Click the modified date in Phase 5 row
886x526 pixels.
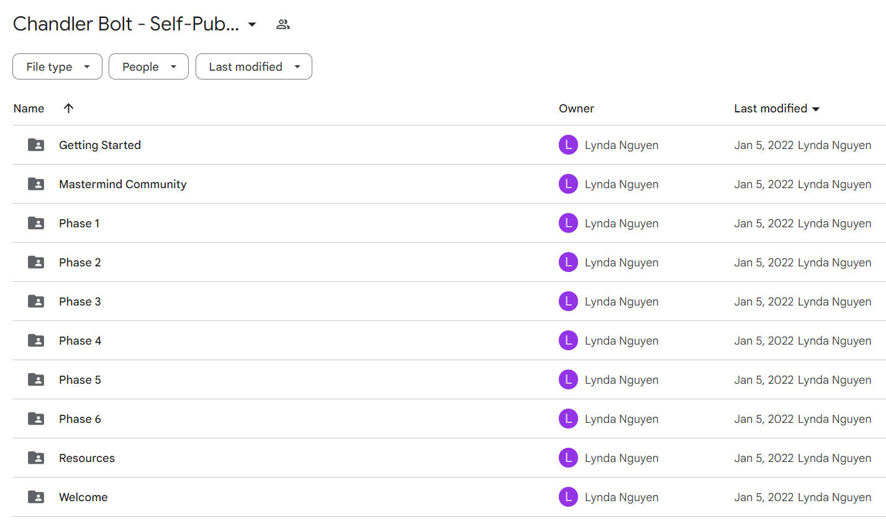click(x=764, y=380)
